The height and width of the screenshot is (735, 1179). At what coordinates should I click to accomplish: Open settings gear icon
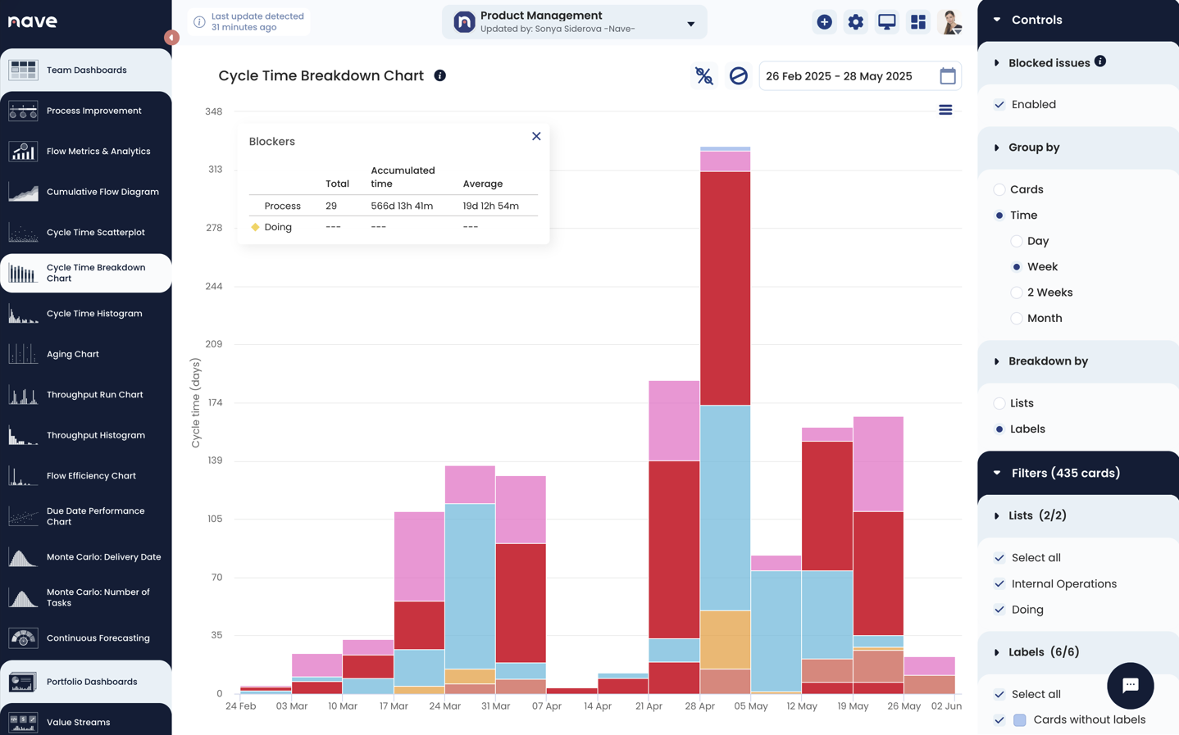pos(855,22)
